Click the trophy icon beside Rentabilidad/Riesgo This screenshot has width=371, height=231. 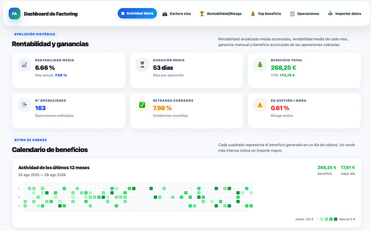point(202,14)
